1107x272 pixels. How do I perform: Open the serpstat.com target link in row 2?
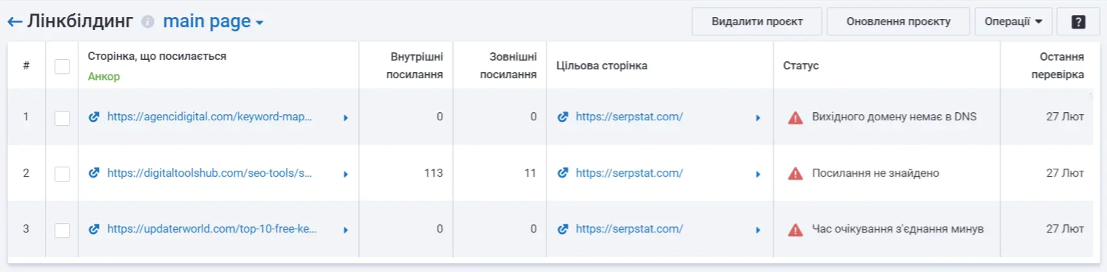click(x=629, y=173)
